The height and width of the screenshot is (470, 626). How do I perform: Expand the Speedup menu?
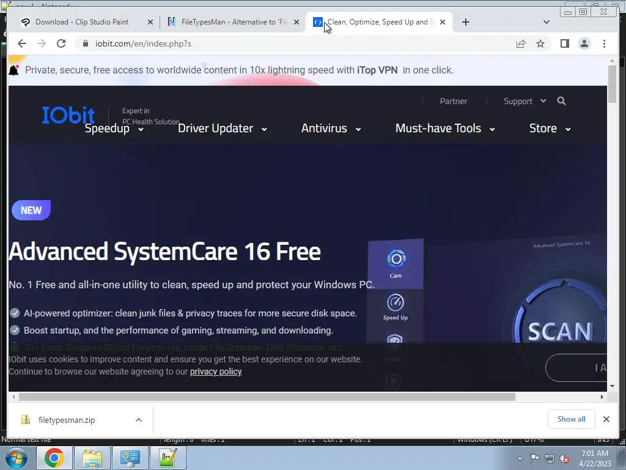coord(114,129)
